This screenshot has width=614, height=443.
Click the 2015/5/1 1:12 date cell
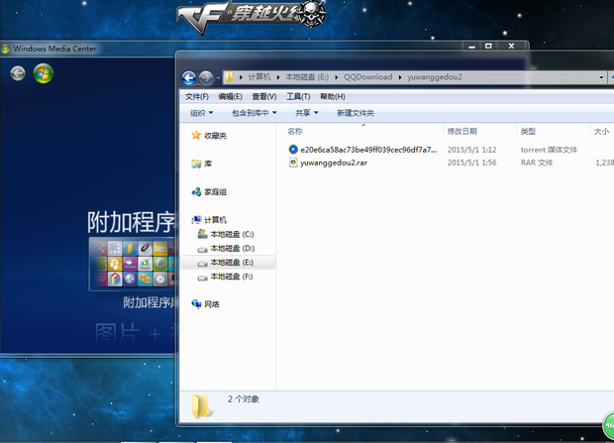coord(471,150)
